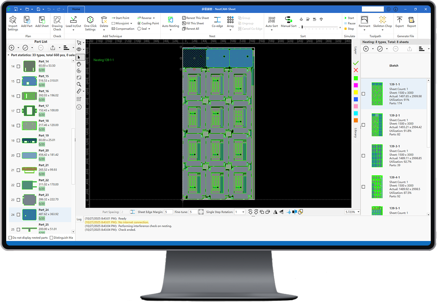437x302 pixels.
Task: Check sheet 139-1-1 in the nesting results
Action: pyautogui.click(x=363, y=94)
